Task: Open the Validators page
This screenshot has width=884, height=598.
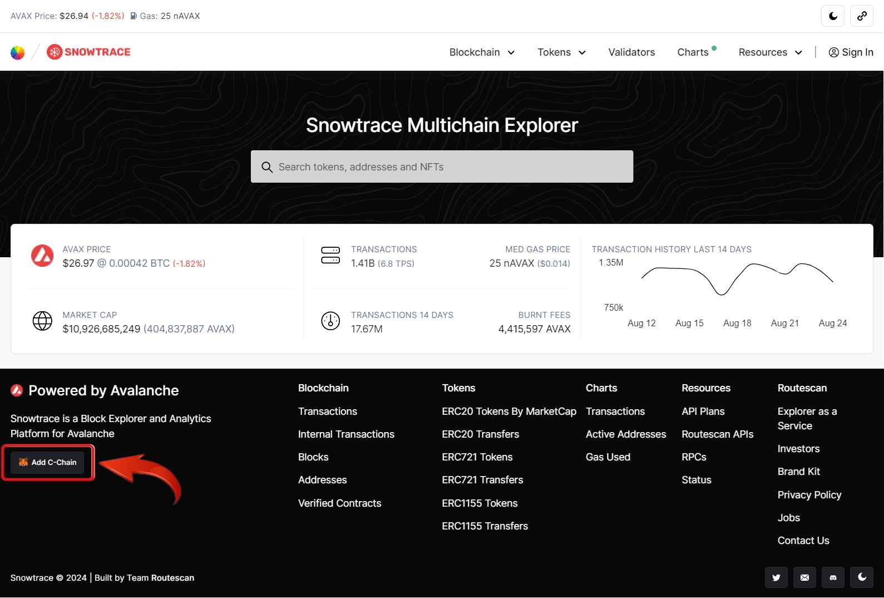Action: 631,52
